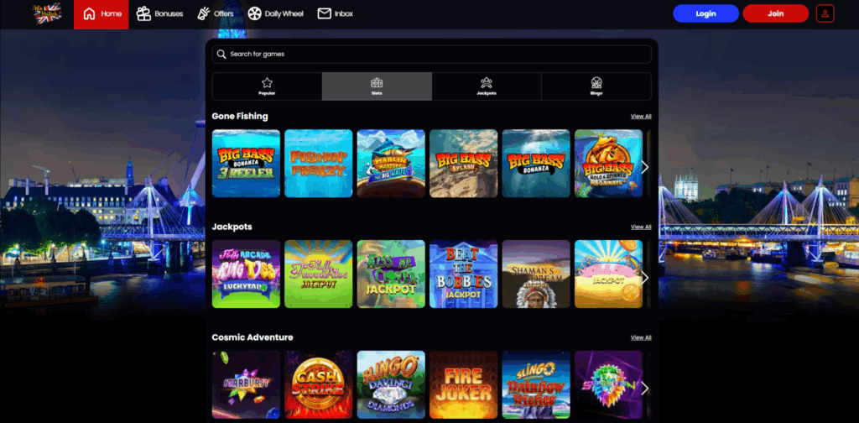Play Slingo Da Vinci Diamonds
Viewport: 859px width, 423px height.
pyautogui.click(x=391, y=384)
